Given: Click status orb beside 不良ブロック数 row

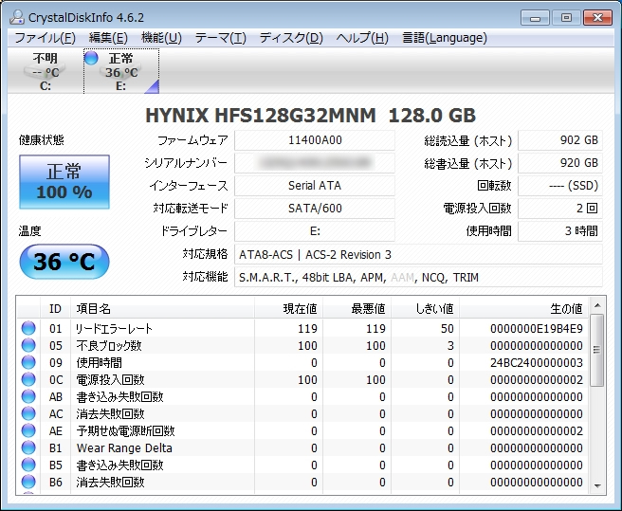Looking at the screenshot, I should click(28, 346).
